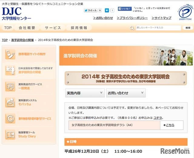Click the 2014年女子高校生のための東京大学説明会 breadcrumb text
Screen dimensions: 194x158
tap(65, 40)
